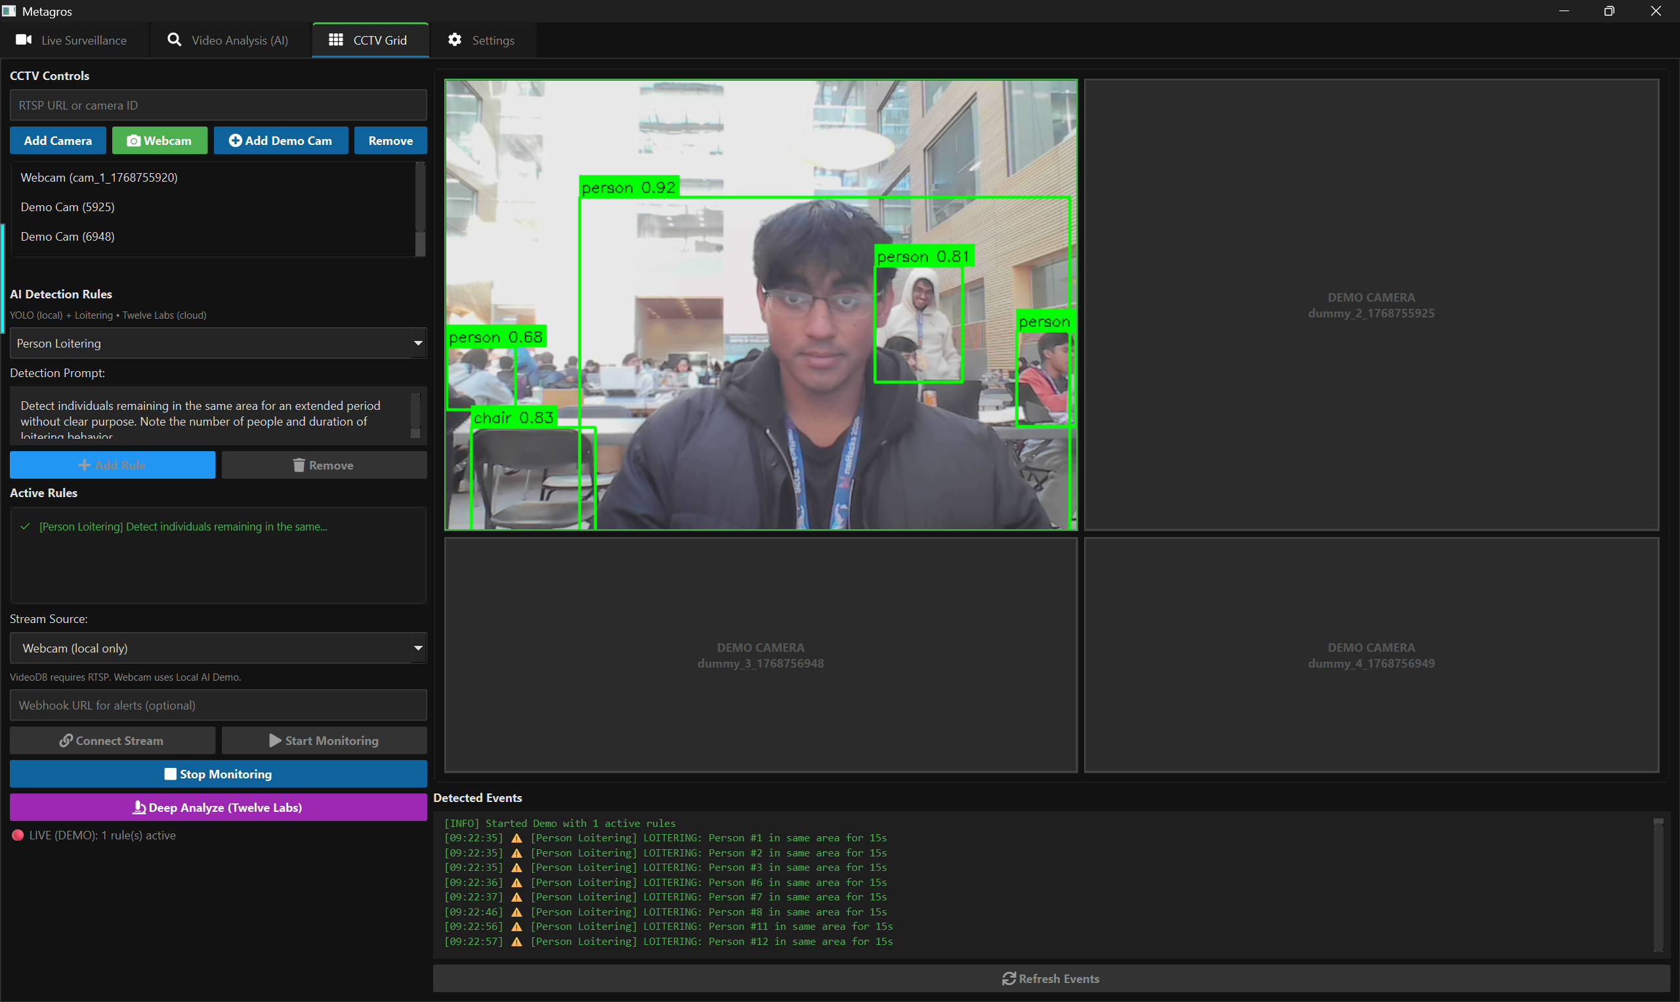Click the camera icon on Webcam button
Viewport: 1680px width, 1002px height.
click(134, 140)
